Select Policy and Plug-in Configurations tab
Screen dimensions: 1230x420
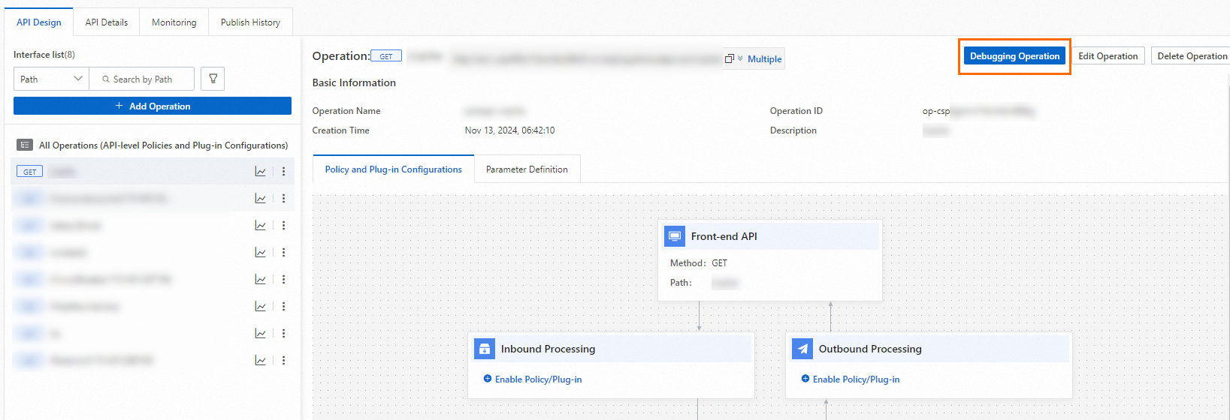pos(394,169)
